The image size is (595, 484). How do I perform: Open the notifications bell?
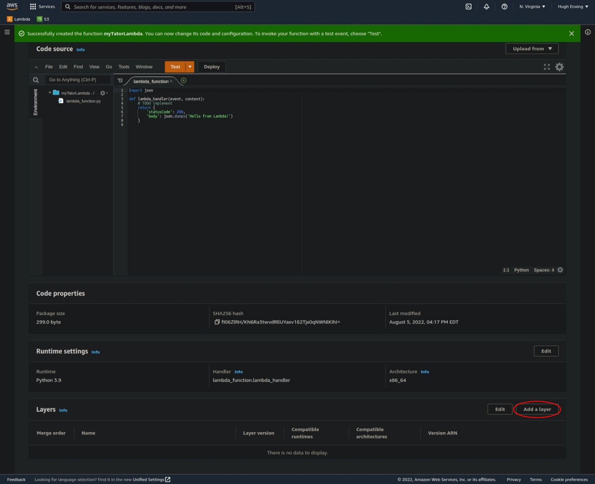(x=486, y=7)
